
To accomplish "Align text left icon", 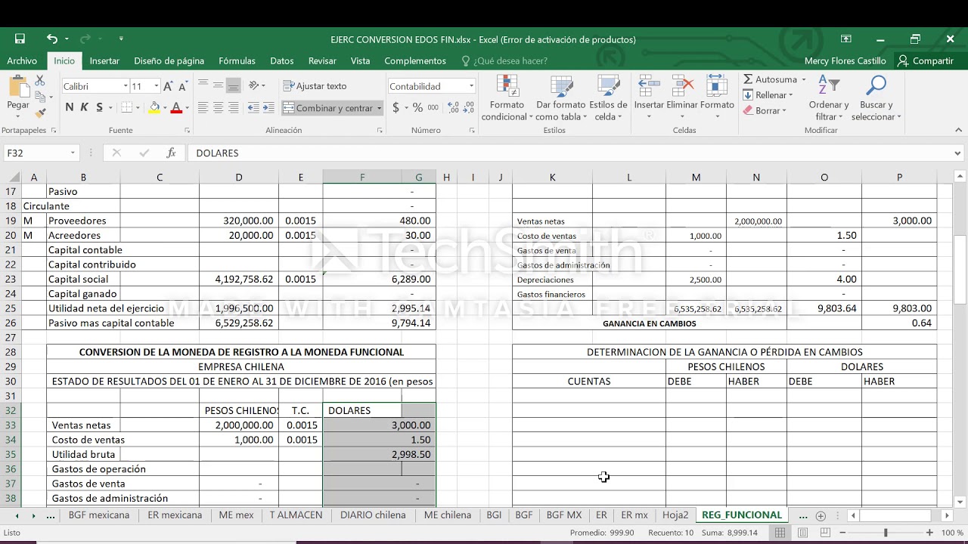I will point(203,108).
